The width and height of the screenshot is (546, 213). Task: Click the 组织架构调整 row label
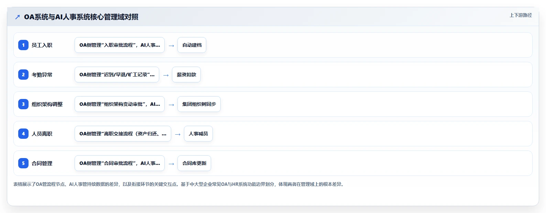[47, 104]
